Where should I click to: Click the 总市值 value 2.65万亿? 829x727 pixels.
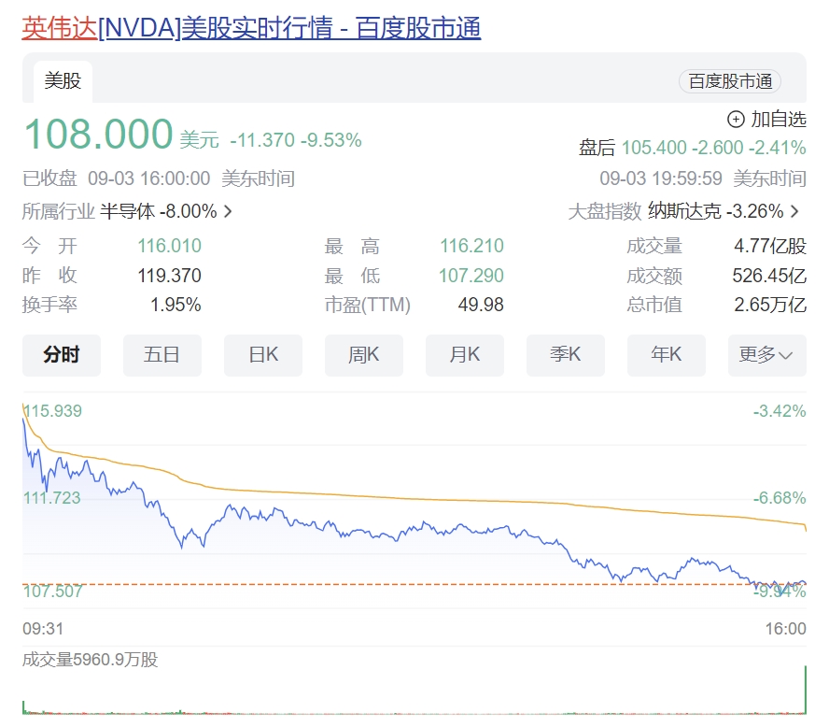(770, 305)
